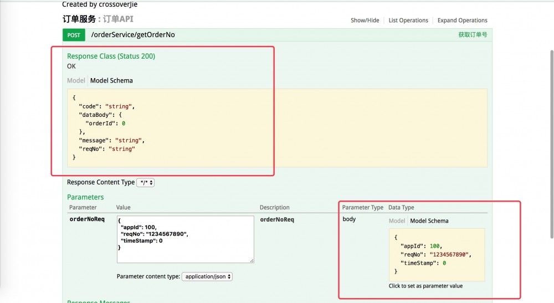Screen dimensions: 554x303
Task: Click the 'Click to set as parameter value' hint
Action: pos(425,286)
